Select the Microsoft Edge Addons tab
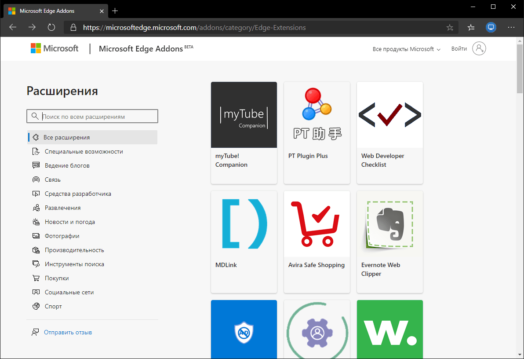Screen dimensions: 524x359 click(x=56, y=11)
